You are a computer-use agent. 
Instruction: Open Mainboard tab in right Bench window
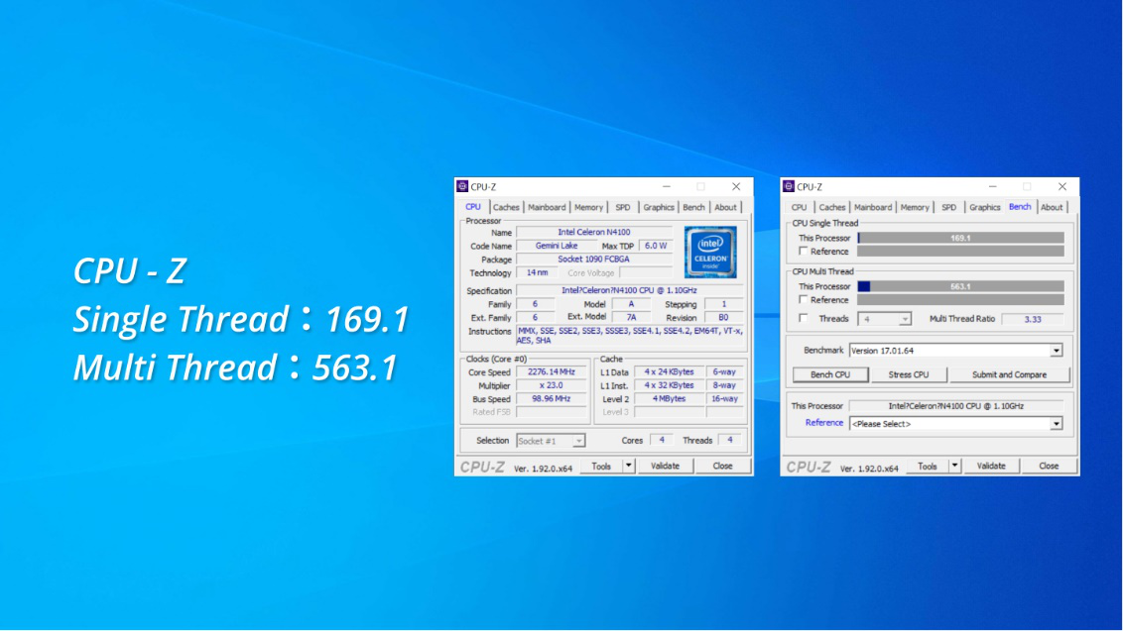(873, 207)
